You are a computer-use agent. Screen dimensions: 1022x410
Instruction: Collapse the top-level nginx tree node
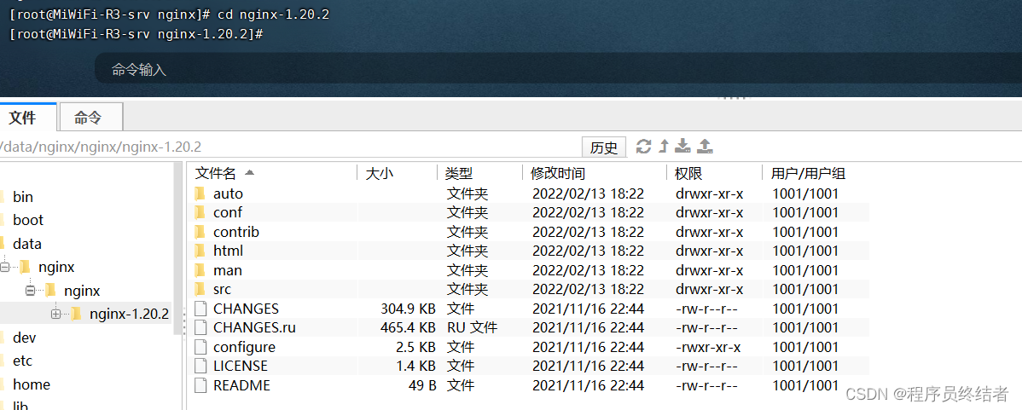click(5, 267)
